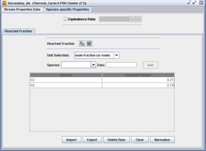This screenshot has width=206, height=151.
Task: Click the Add button
Action: click(150, 65)
